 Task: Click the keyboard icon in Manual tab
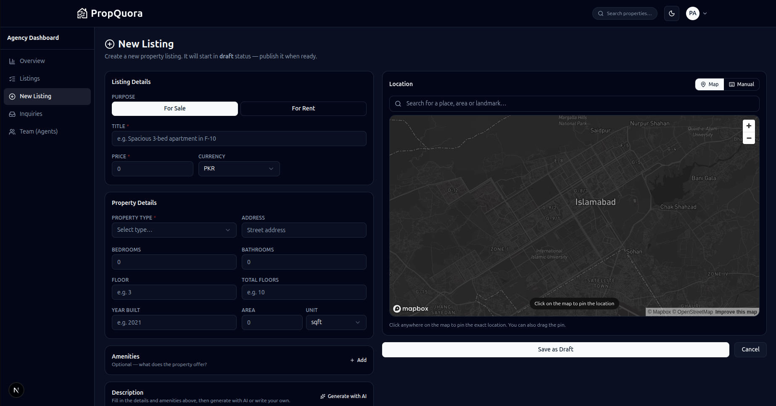pyautogui.click(x=732, y=84)
